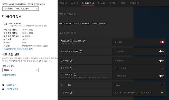Click the monitor icon beside BenQ PD3205U
Viewport: 169px width, 100px height.
(5, 24)
